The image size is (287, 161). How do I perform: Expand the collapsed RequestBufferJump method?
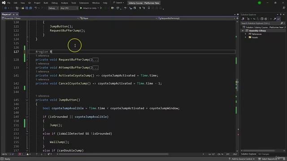coord(27,59)
